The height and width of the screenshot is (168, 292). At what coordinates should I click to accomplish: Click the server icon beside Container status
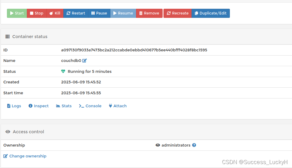tap(8, 37)
